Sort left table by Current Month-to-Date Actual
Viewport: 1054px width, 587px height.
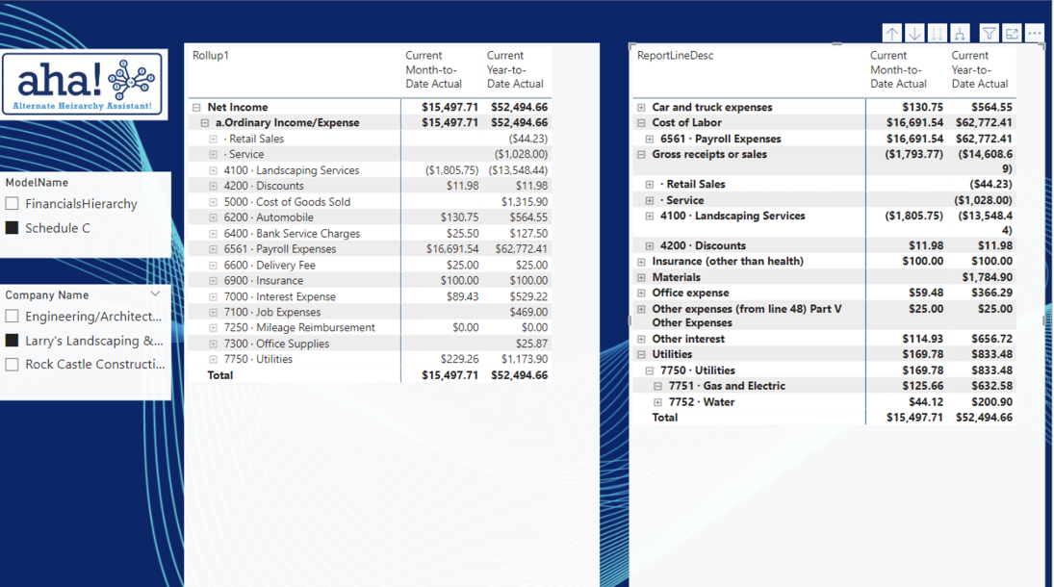pyautogui.click(x=433, y=69)
